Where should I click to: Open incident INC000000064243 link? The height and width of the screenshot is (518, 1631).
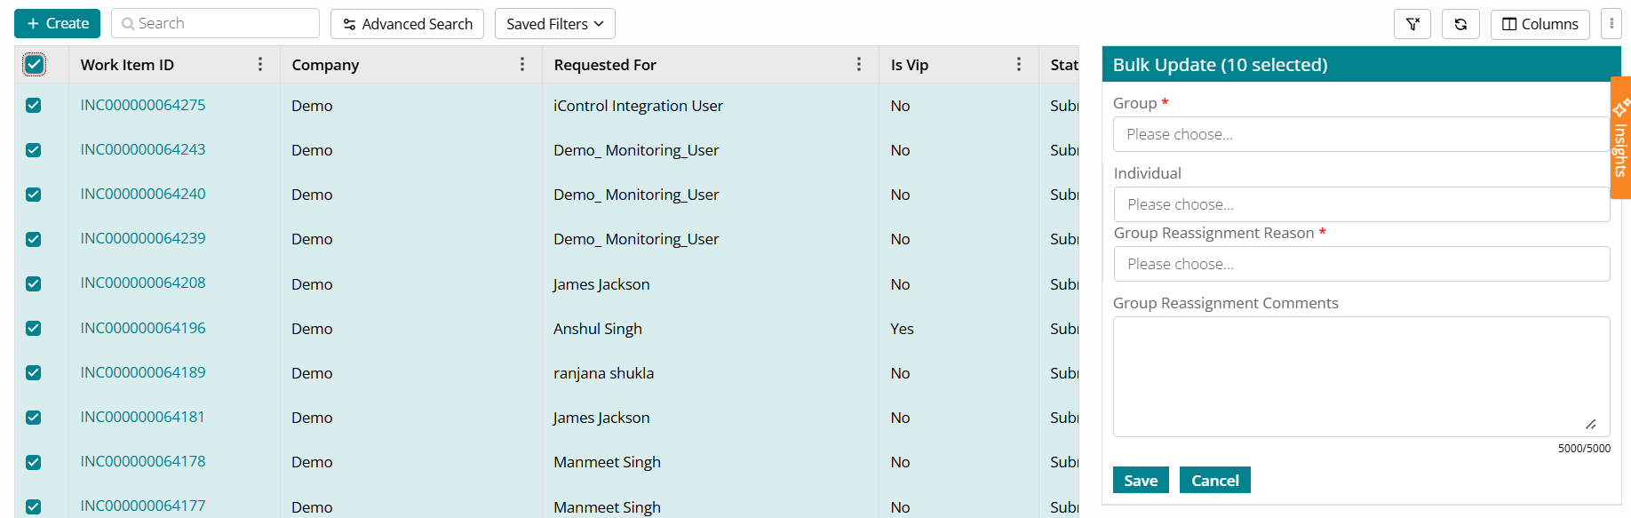click(143, 149)
